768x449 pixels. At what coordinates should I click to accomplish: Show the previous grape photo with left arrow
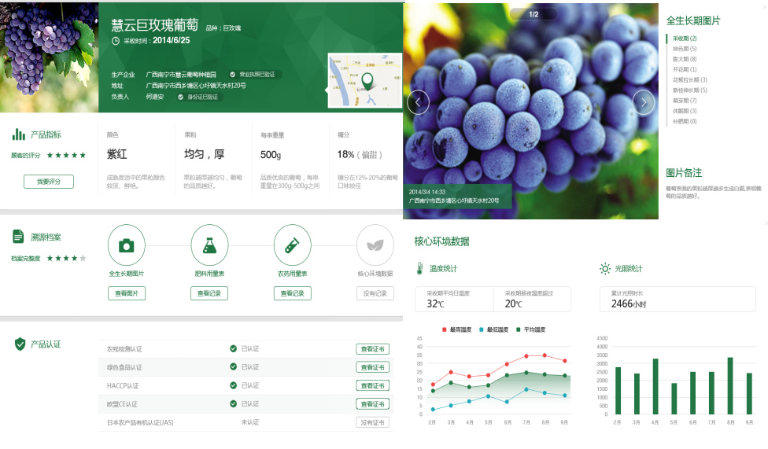point(418,102)
